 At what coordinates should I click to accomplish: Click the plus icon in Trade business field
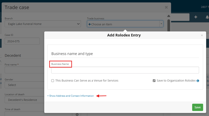point(90,24)
